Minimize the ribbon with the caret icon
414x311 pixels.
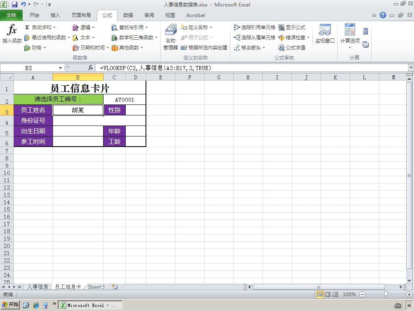(374, 15)
